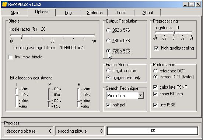Click the P-frame bit allocation slider thumb
203x140 pixels.
pyautogui.click(x=49, y=101)
